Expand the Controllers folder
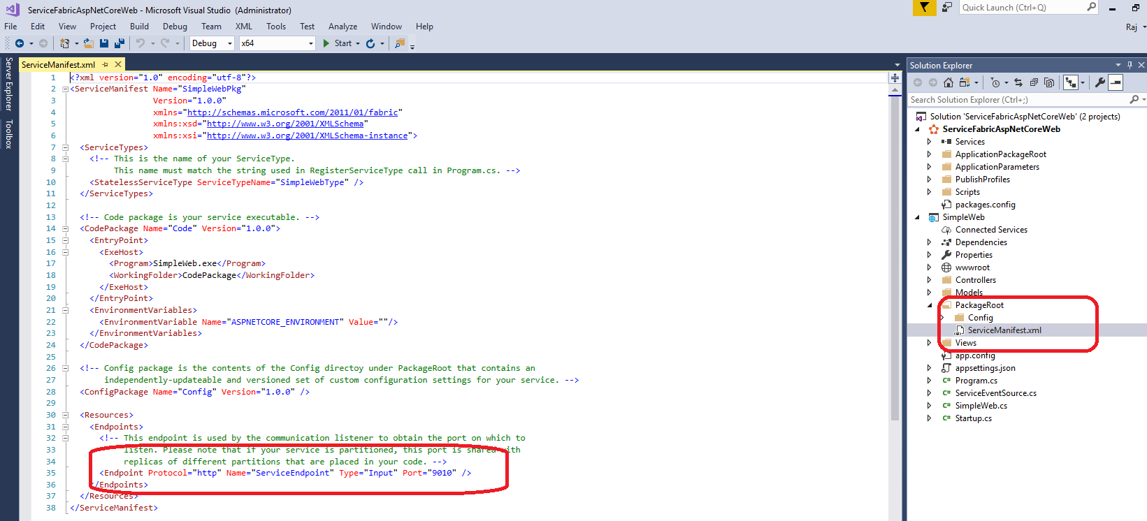Image resolution: width=1147 pixels, height=521 pixels. tap(929, 280)
